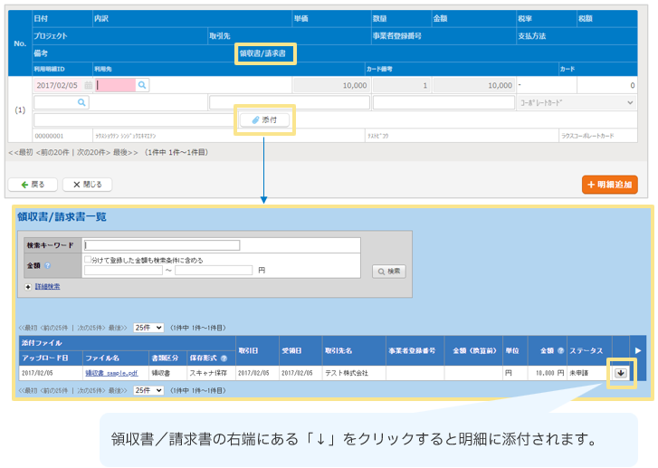Click help icon next to 金額 search label
The image size is (658, 468).
pyautogui.click(x=48, y=265)
